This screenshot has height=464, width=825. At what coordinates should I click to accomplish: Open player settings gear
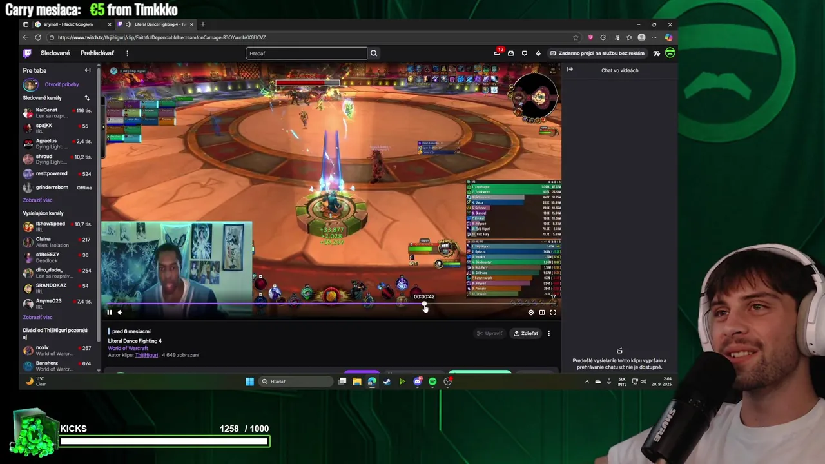531,313
